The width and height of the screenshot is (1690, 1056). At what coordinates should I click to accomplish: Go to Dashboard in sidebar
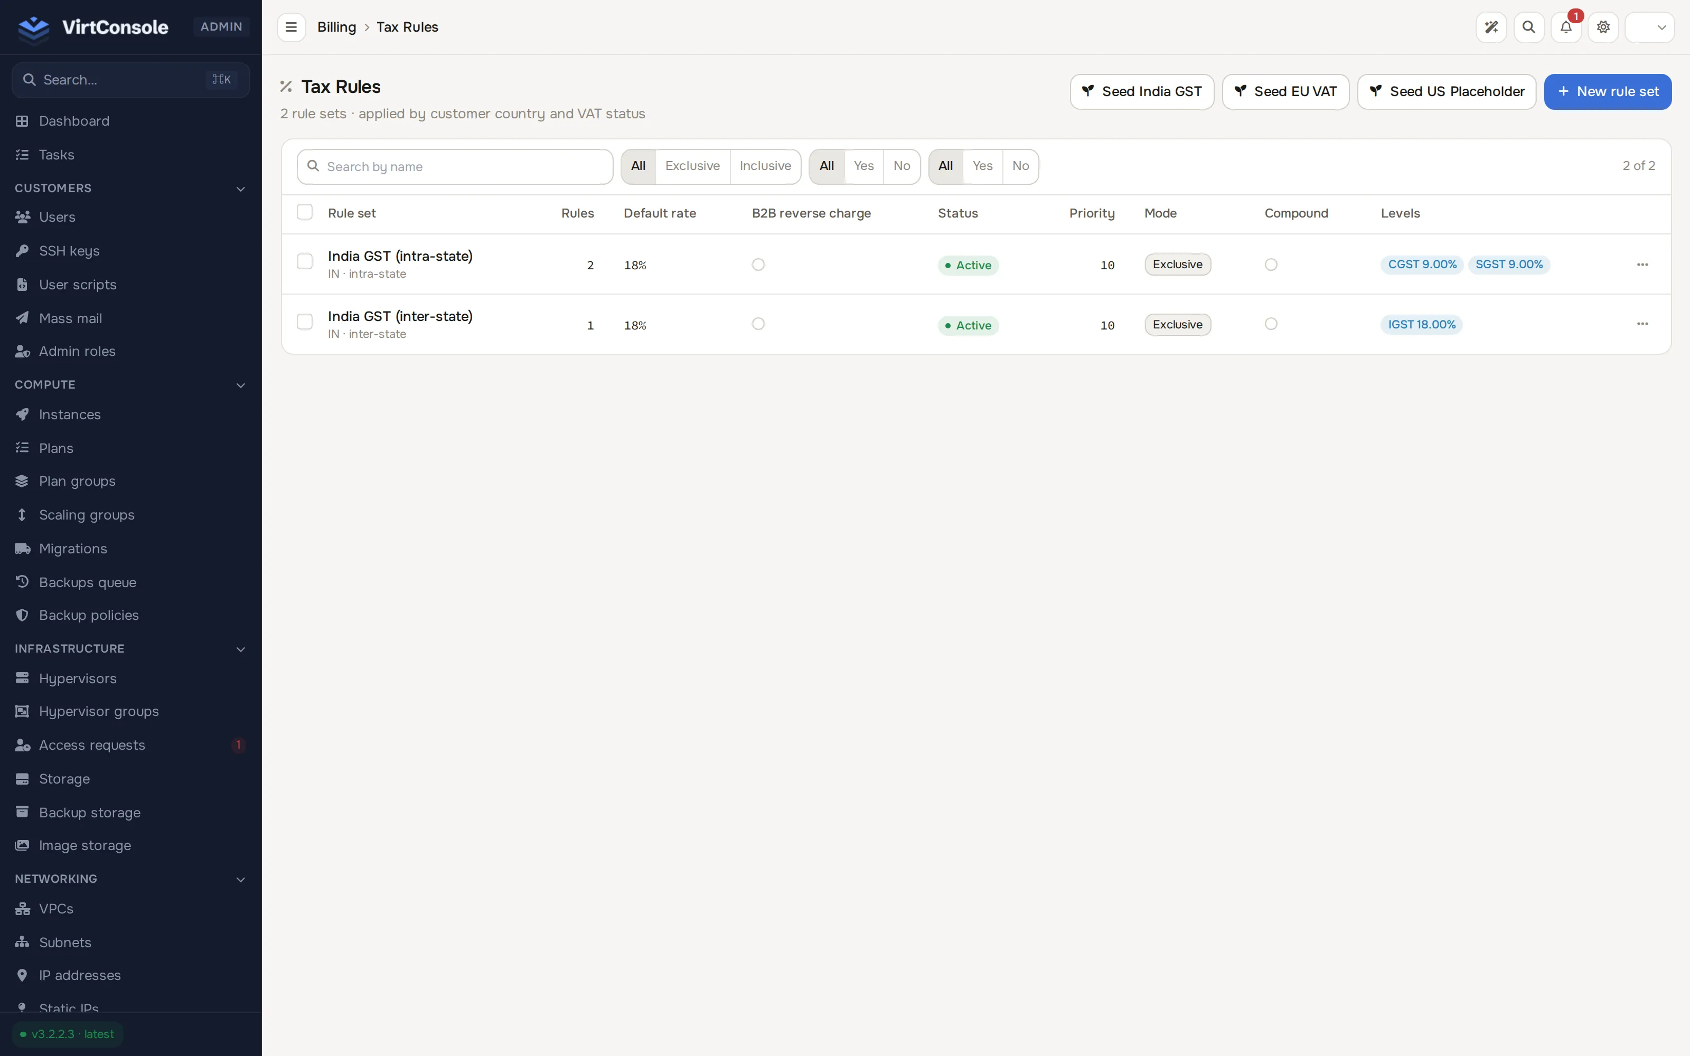coord(130,121)
